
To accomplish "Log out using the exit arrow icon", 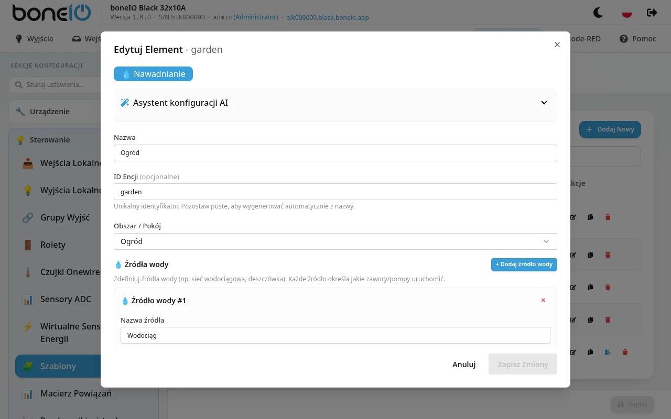I will click(652, 12).
